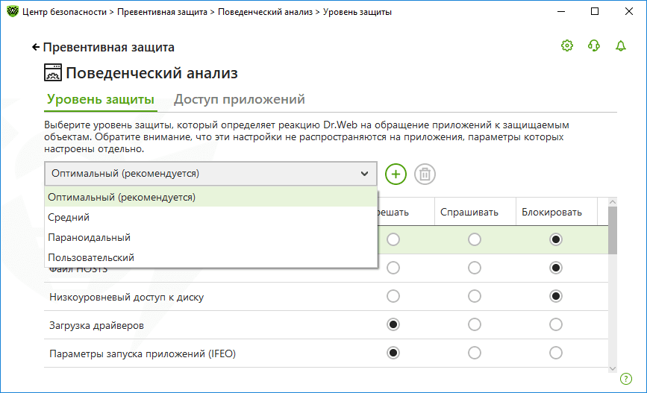The height and width of the screenshot is (393, 647).
Task: Choose Параноидальный protection level
Action: tap(211, 238)
